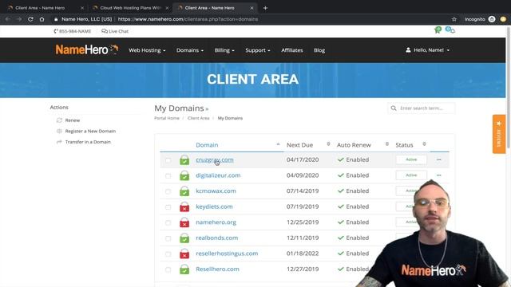Click the orange Reviews side tab
This screenshot has width=511, height=287.
point(498,134)
